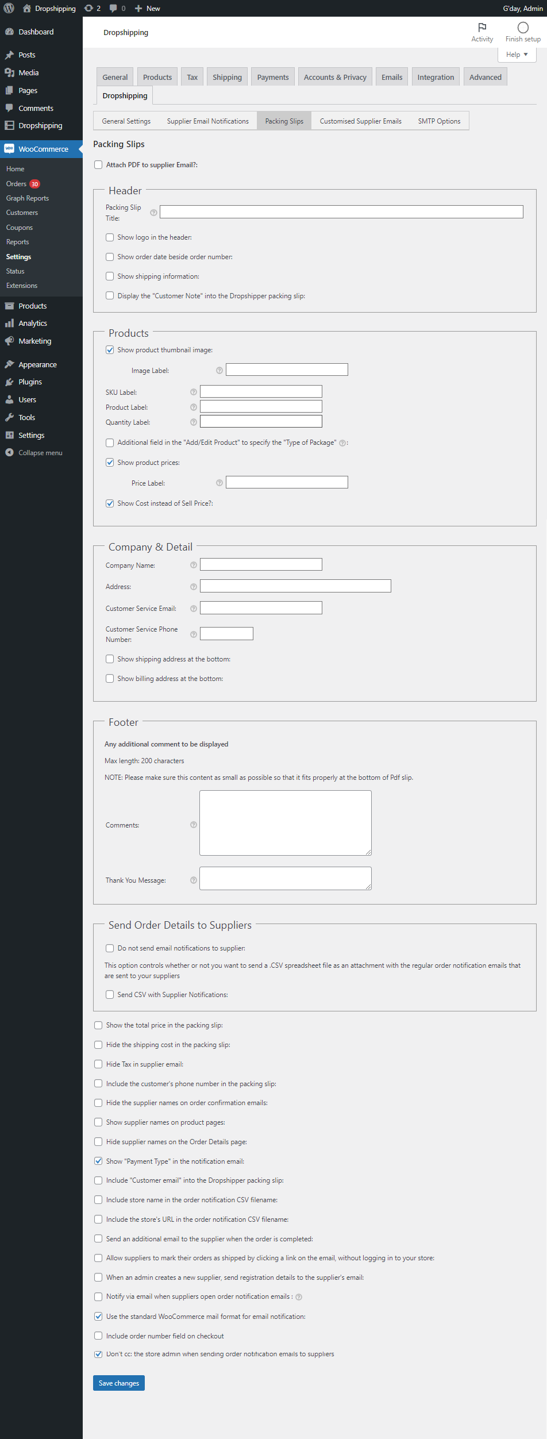Toggle Show Cost instead of Sell Price
Image resolution: width=547 pixels, height=1439 pixels.
[110, 503]
